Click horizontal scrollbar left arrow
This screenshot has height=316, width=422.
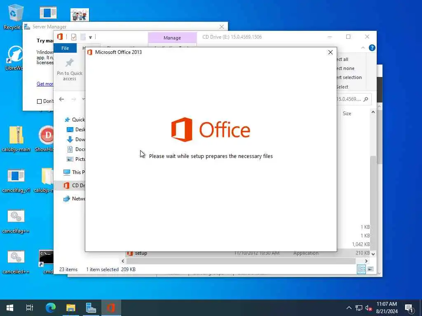point(123,261)
